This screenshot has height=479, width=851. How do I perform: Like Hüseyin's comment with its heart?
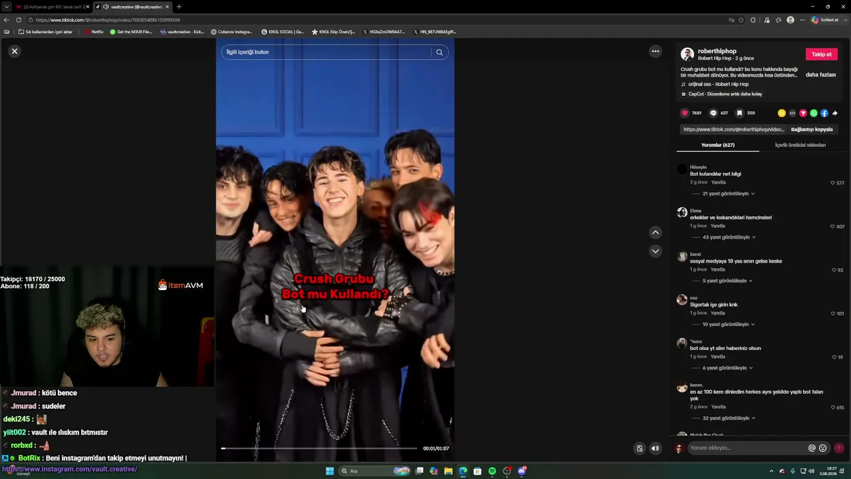[x=832, y=183]
